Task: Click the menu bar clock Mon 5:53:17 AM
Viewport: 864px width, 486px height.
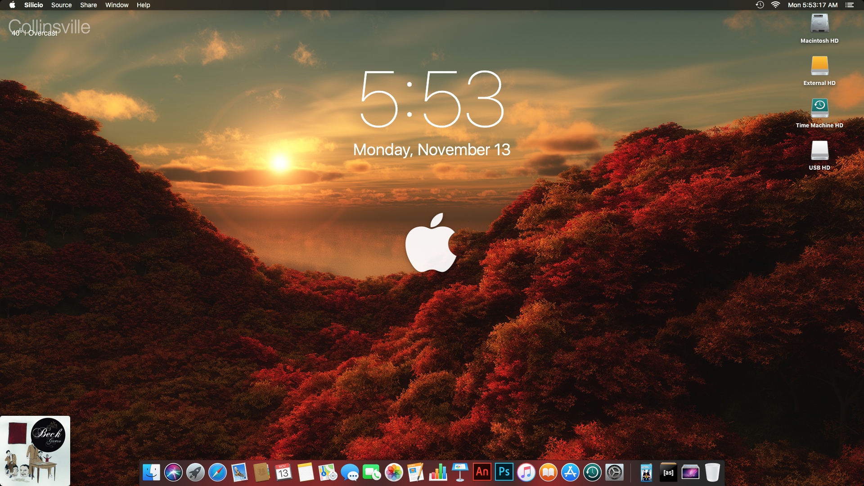Action: click(x=813, y=5)
